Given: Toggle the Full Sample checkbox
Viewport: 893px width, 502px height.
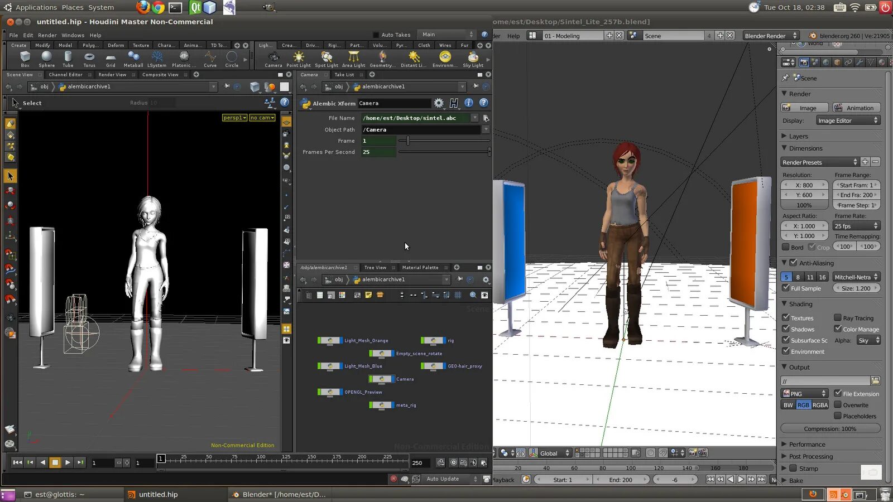Looking at the screenshot, I should point(786,288).
